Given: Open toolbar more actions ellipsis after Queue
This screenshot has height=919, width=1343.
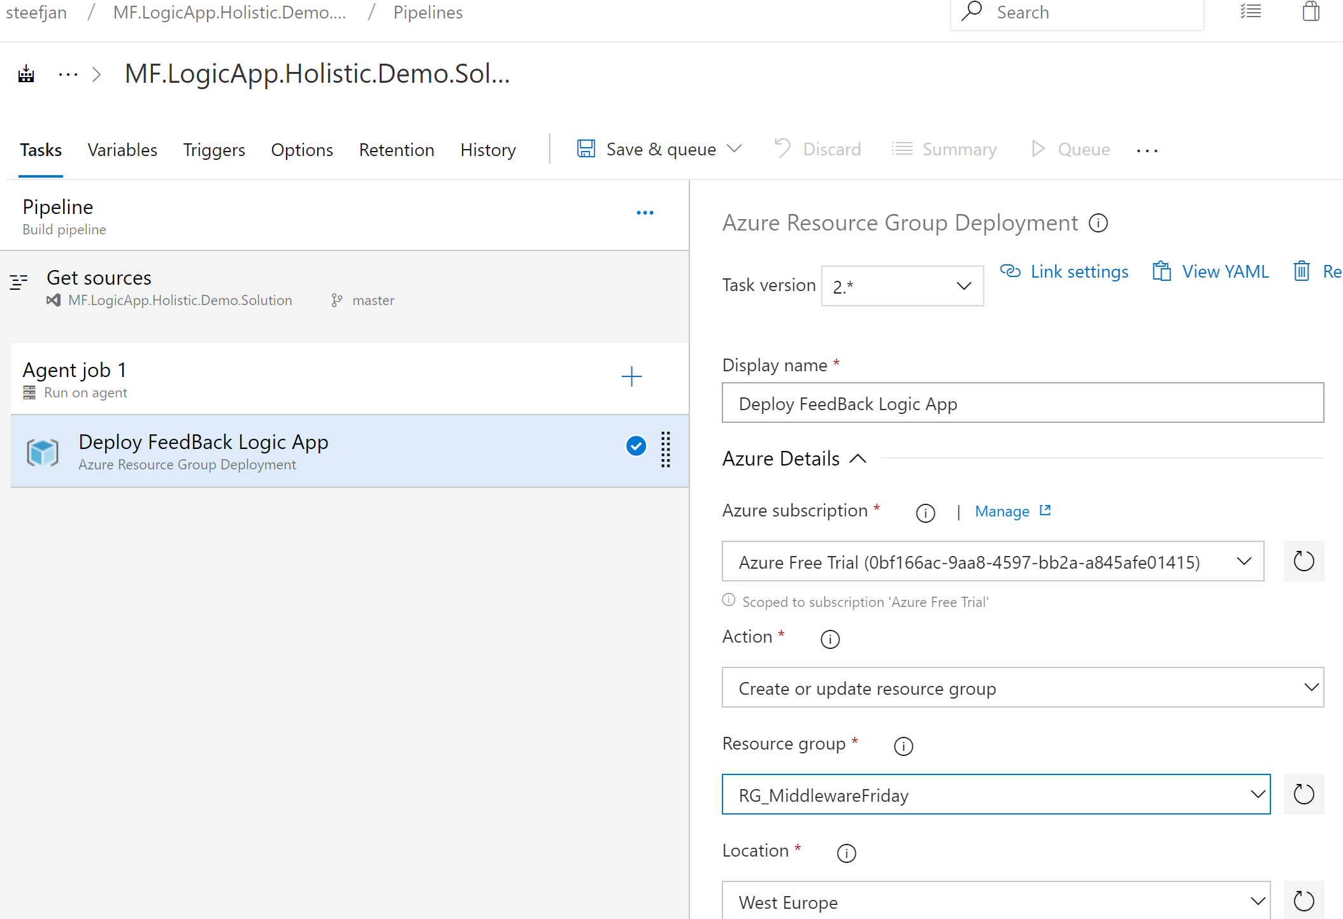Looking at the screenshot, I should (1147, 150).
